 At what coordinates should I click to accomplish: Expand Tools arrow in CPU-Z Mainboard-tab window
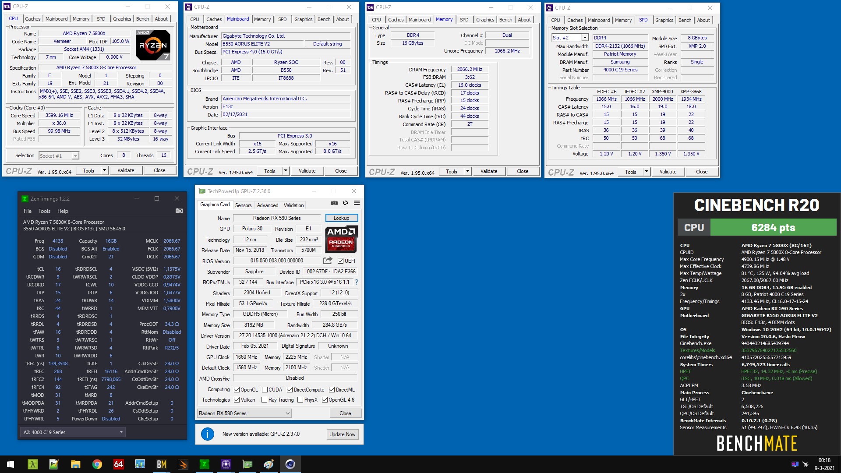tap(286, 171)
